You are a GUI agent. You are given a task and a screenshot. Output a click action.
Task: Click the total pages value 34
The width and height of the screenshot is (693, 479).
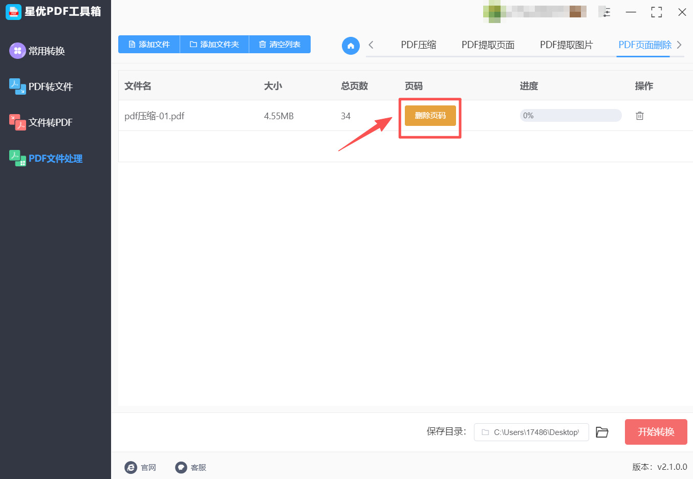[346, 116]
